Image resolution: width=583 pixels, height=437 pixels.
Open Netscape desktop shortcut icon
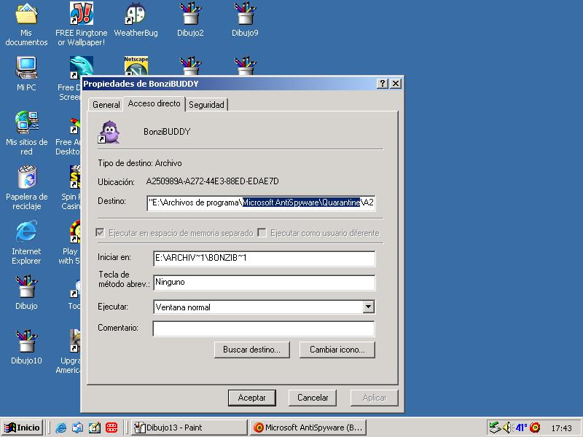coord(136,66)
